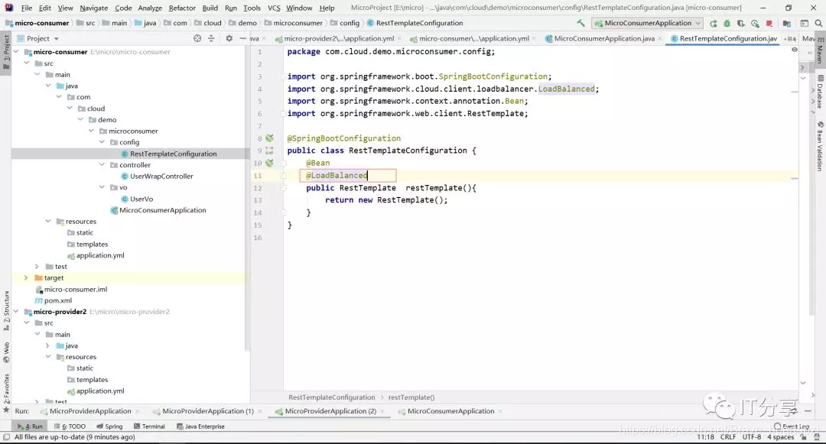Select the UserVo class in the tree
Viewport: 826px width, 444px height.
click(x=136, y=199)
